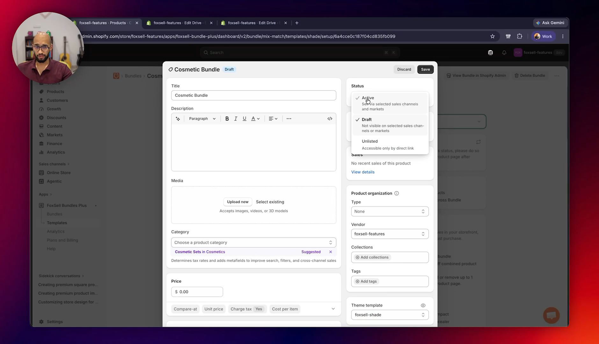Viewport: 599px width, 344px height.
Task: Accept suggested Cosmetic Sets in Cosmetics category
Action: [200, 252]
